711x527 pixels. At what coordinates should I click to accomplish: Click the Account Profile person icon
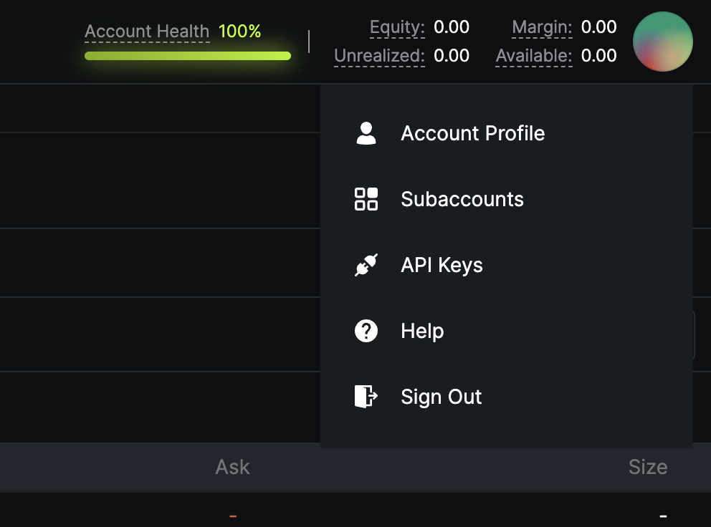366,133
